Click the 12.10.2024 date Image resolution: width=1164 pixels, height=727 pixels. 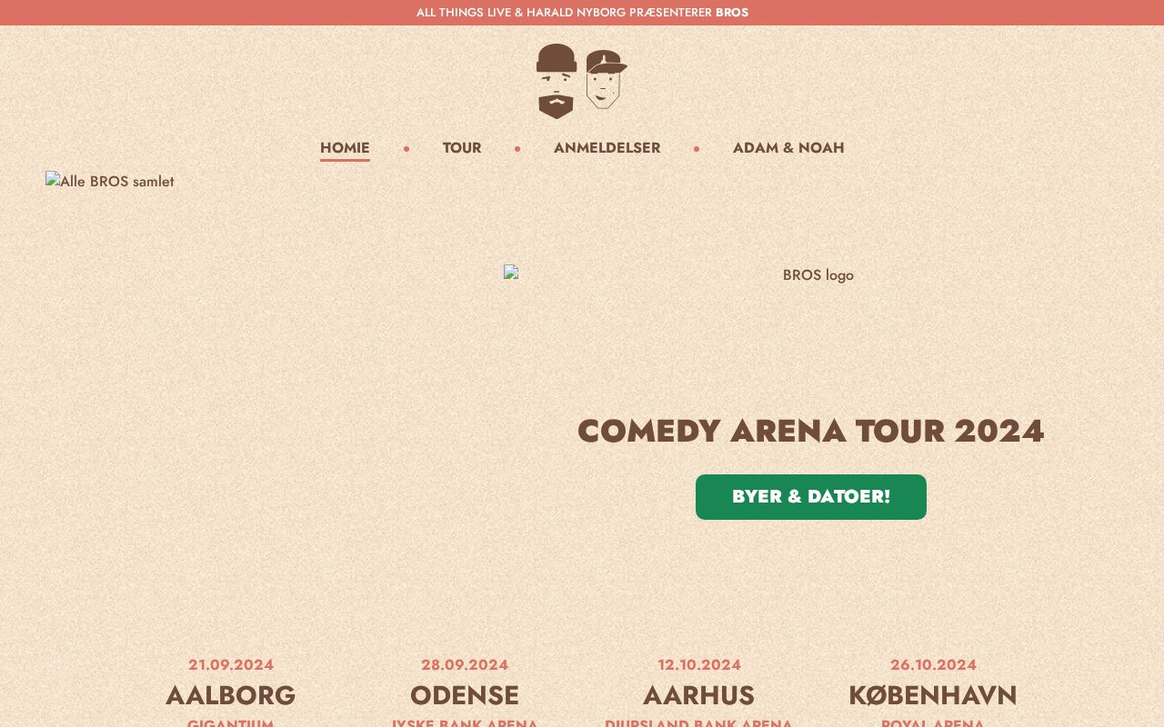coord(699,664)
